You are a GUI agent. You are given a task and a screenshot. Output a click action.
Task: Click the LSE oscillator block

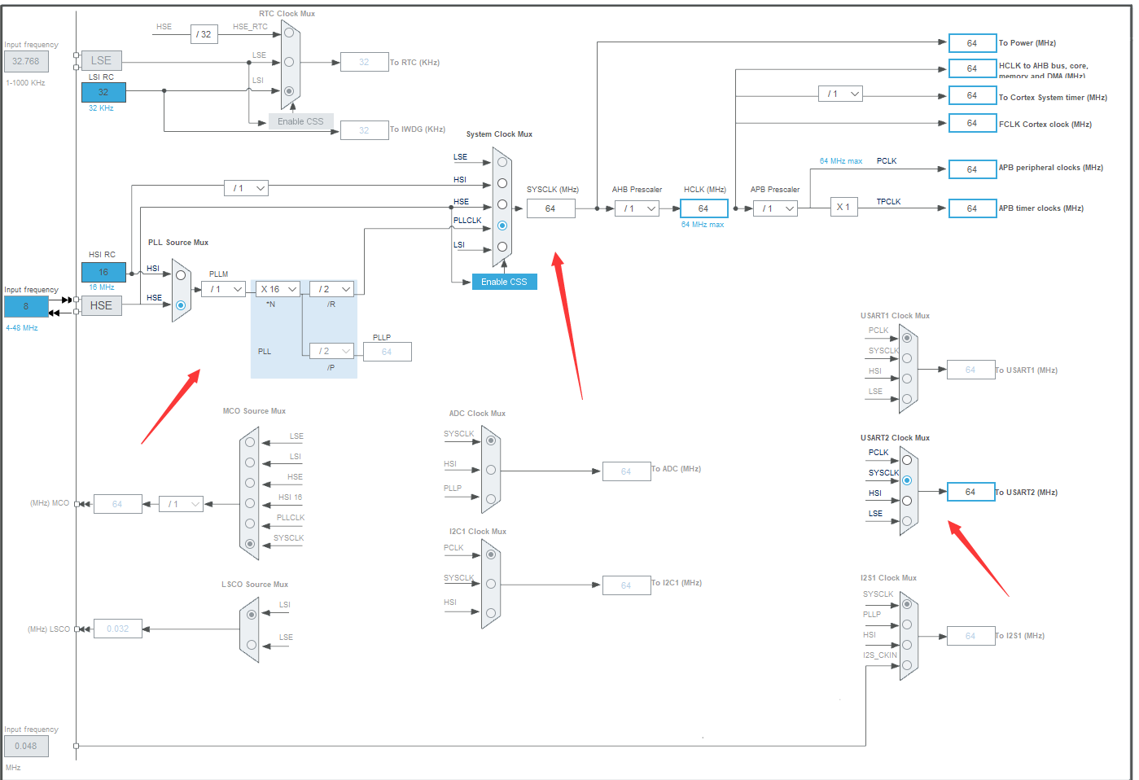click(101, 60)
